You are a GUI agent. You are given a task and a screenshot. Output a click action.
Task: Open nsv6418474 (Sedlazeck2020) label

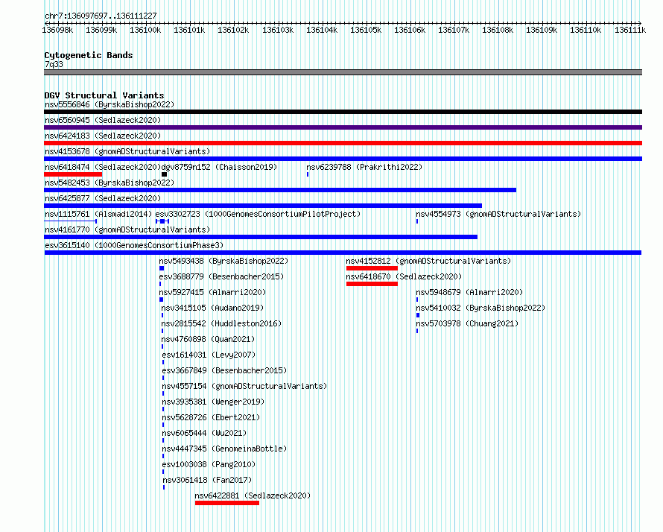coord(103,167)
